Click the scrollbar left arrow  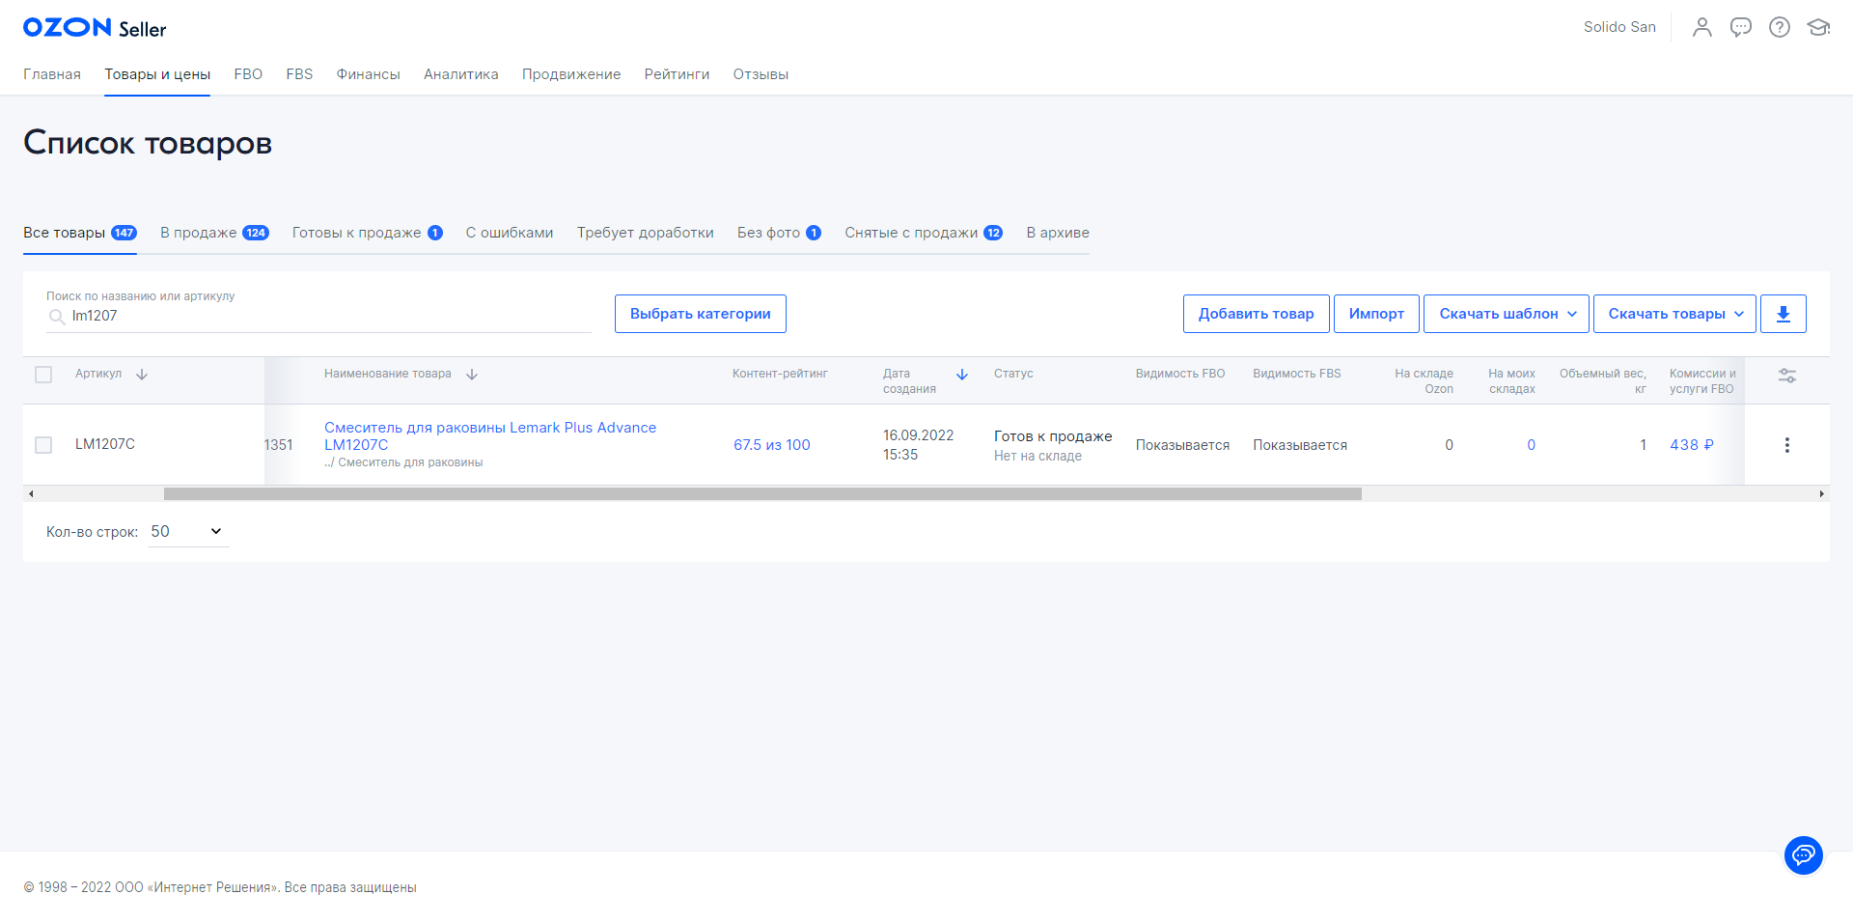point(31,493)
